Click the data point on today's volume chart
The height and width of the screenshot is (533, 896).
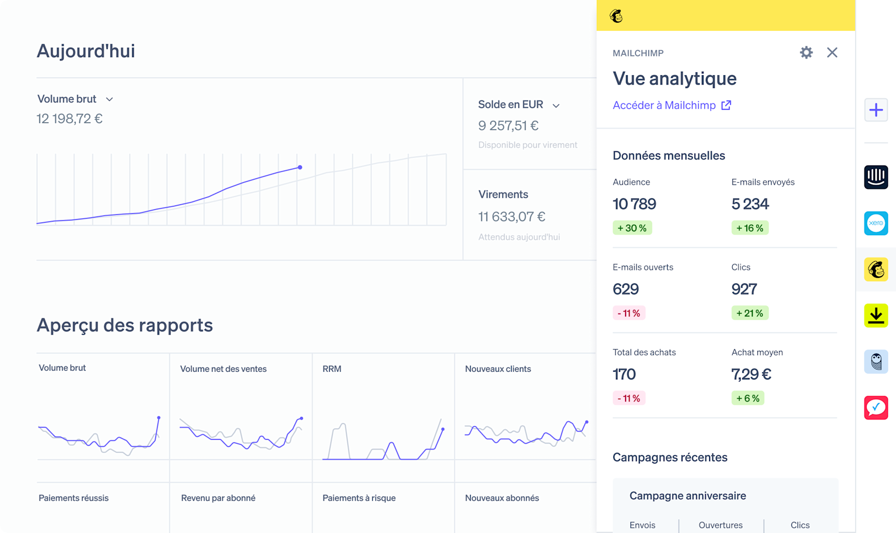pyautogui.click(x=300, y=167)
